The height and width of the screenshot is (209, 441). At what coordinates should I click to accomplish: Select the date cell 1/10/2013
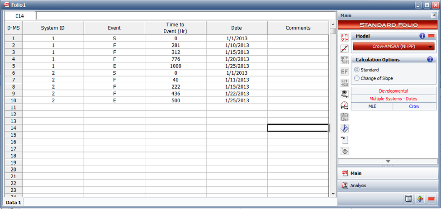(x=237, y=45)
